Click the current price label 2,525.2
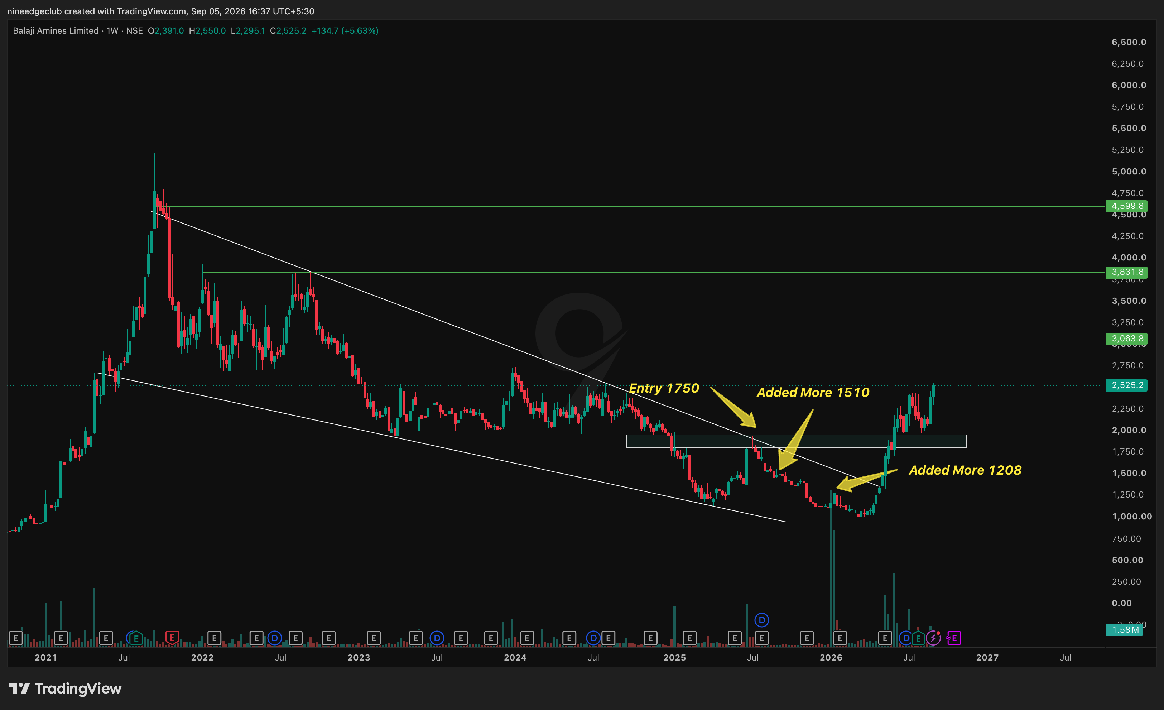1164x710 pixels. tap(1127, 385)
